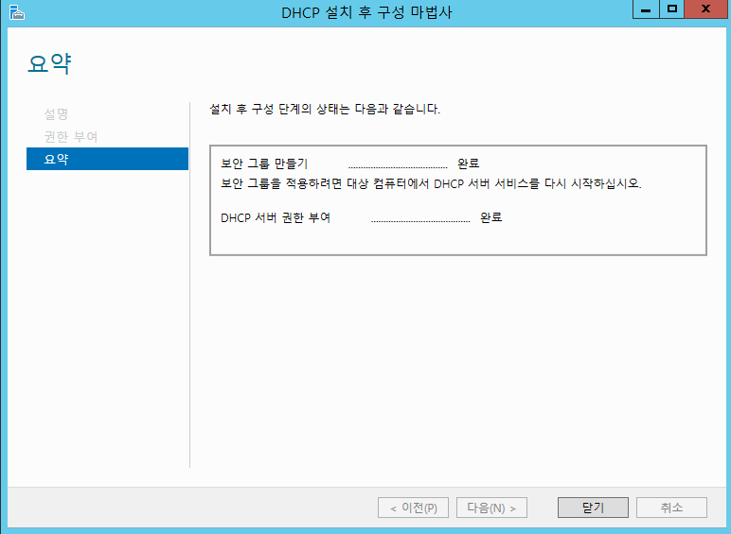
Task: Click the 설치 후 구성 단계 description text
Action: pyautogui.click(x=324, y=110)
